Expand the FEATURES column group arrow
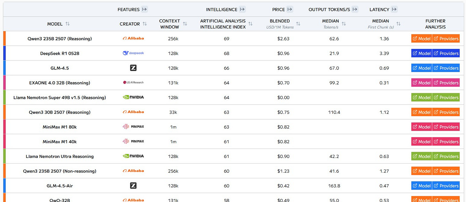The width and height of the screenshot is (466, 202). coord(145,9)
